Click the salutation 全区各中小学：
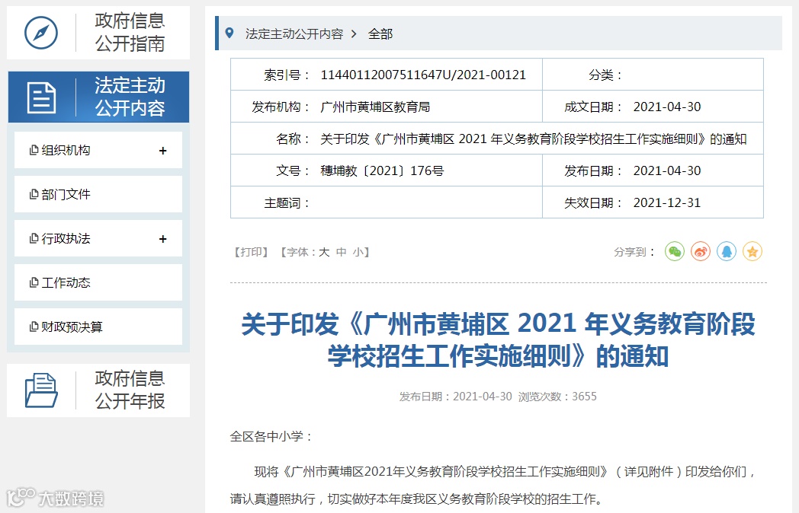 point(271,436)
